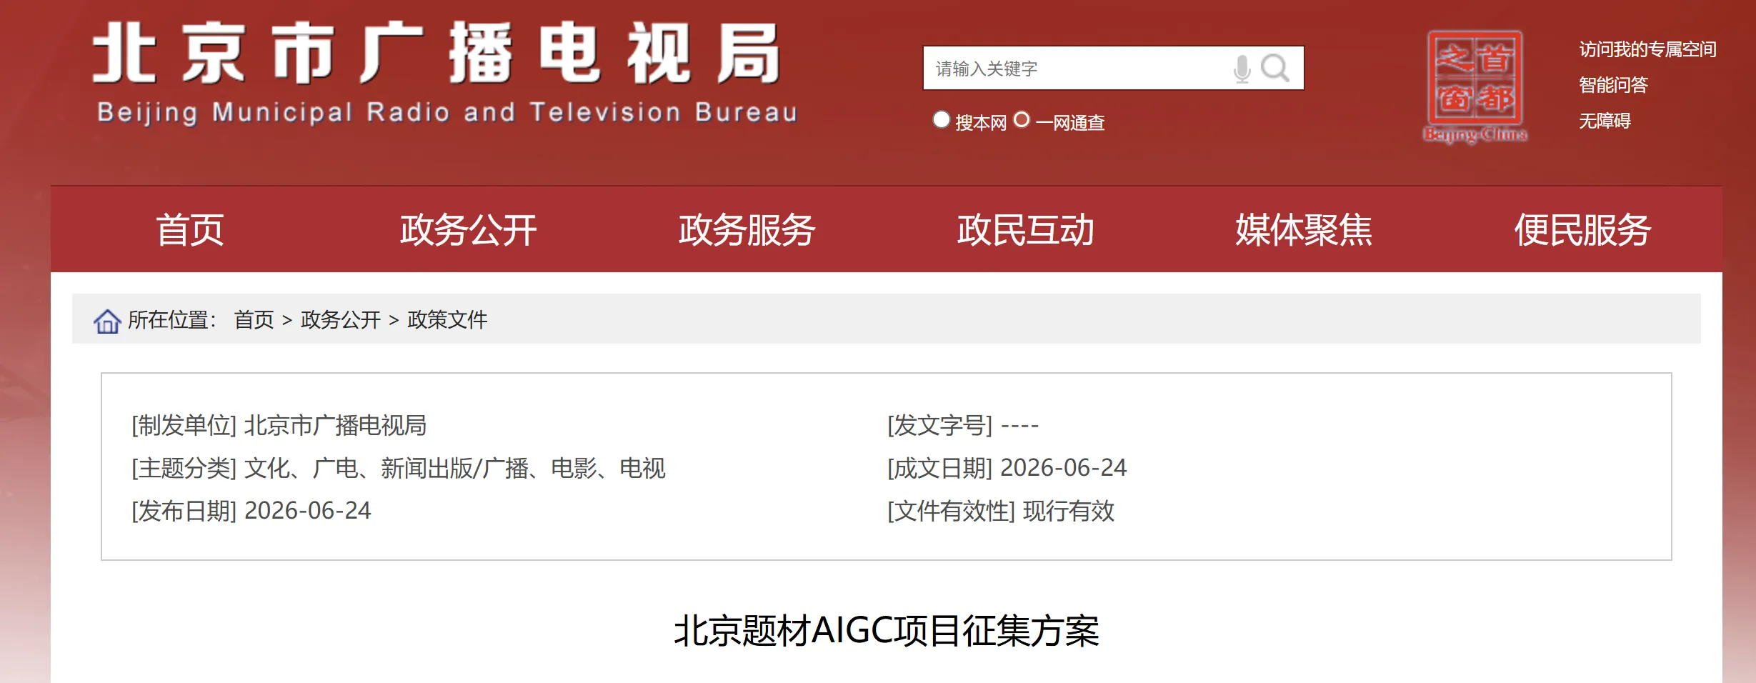Open the 首页 navigation tab

tap(190, 229)
